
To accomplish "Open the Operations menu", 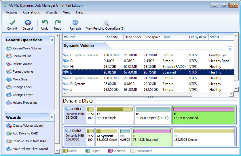I will (x=31, y=12).
